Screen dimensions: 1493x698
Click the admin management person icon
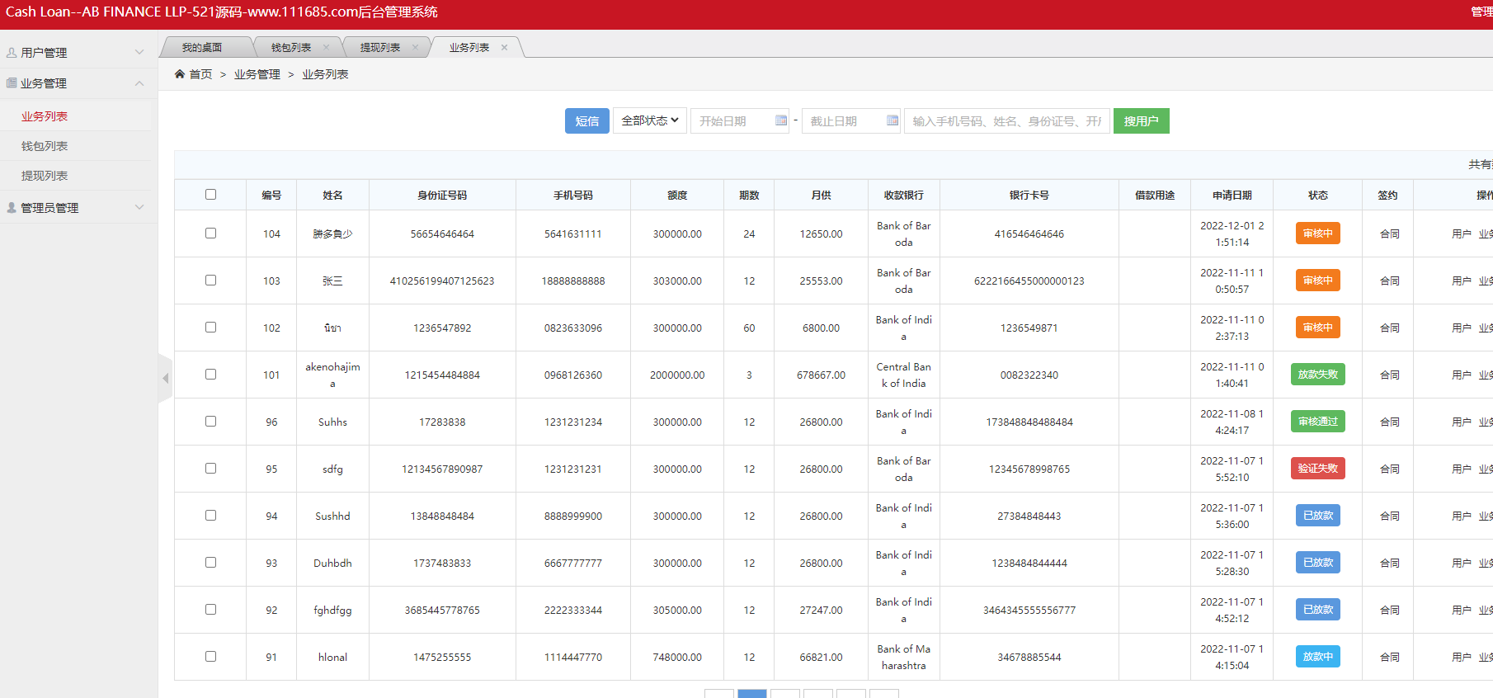tap(12, 208)
